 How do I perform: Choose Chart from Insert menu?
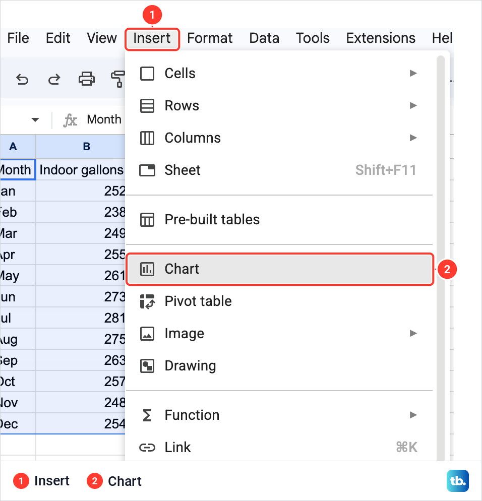(x=280, y=269)
